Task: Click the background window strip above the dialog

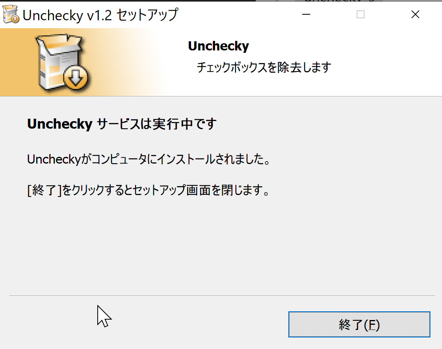Action: pos(349,1)
